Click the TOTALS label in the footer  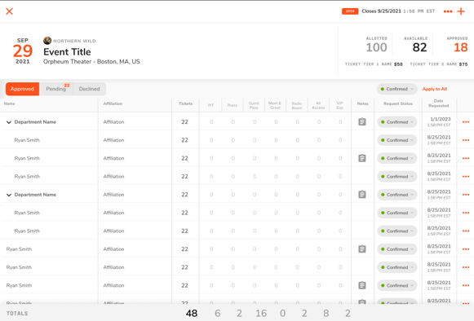pyautogui.click(x=17, y=314)
